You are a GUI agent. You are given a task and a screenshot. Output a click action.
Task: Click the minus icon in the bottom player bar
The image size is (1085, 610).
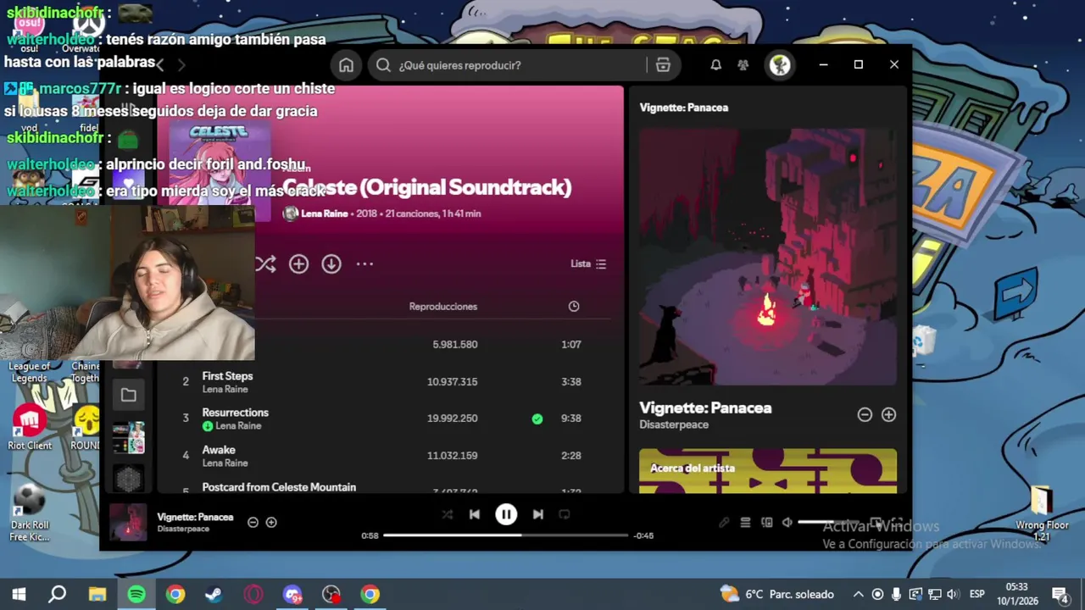[x=253, y=523]
